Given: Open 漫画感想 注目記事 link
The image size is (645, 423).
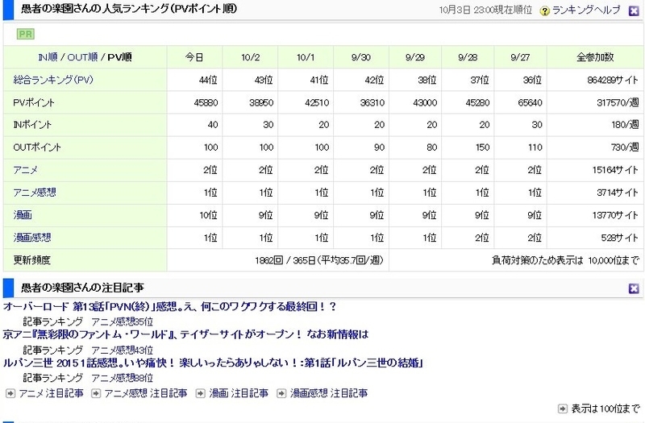Looking at the screenshot, I should pyautogui.click(x=329, y=393).
